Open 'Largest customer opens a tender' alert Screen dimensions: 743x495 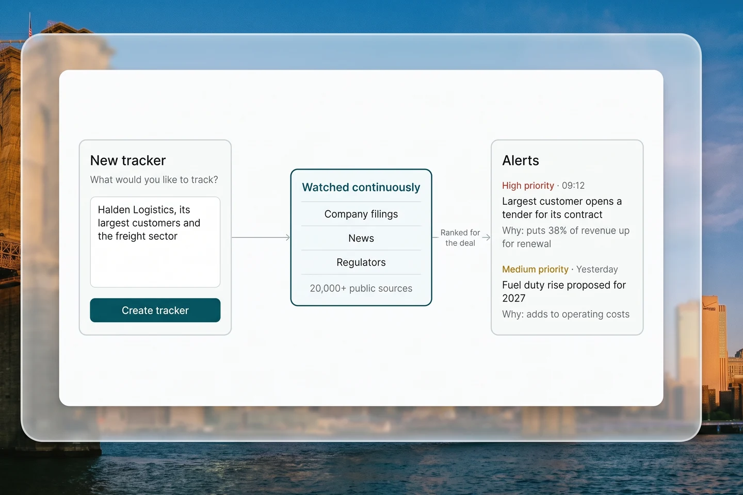562,208
